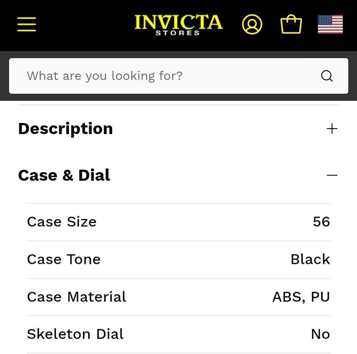Expand the Description section plus icon

click(332, 129)
